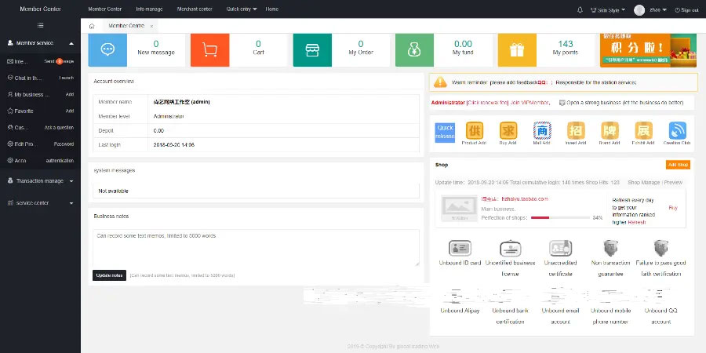
Task: Toggle the sidebar collapse menu icon
Action: tap(40, 25)
